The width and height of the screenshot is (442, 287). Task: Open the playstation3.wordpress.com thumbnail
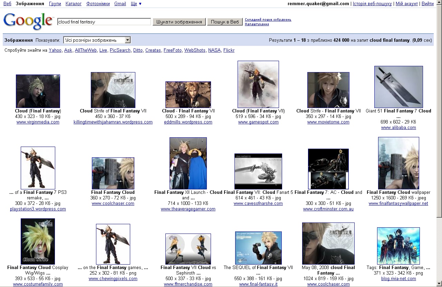(x=38, y=168)
